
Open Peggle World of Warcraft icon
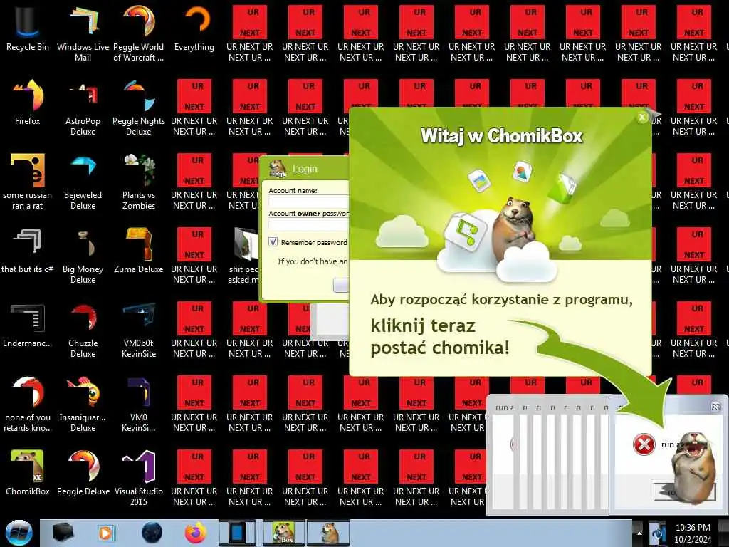pyautogui.click(x=139, y=33)
